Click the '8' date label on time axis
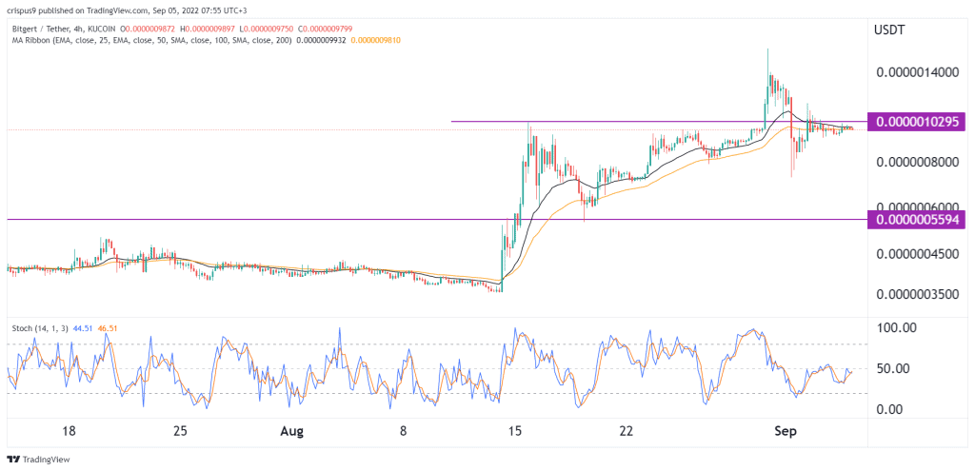 (x=404, y=431)
